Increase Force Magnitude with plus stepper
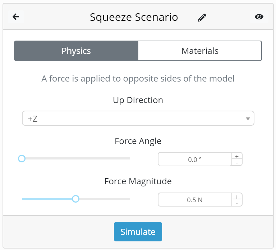The height and width of the screenshot is (250, 276). pyautogui.click(x=237, y=197)
